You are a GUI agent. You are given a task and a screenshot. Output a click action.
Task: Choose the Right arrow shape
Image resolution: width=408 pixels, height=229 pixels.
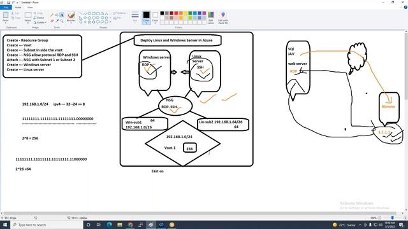click(x=98, y=18)
